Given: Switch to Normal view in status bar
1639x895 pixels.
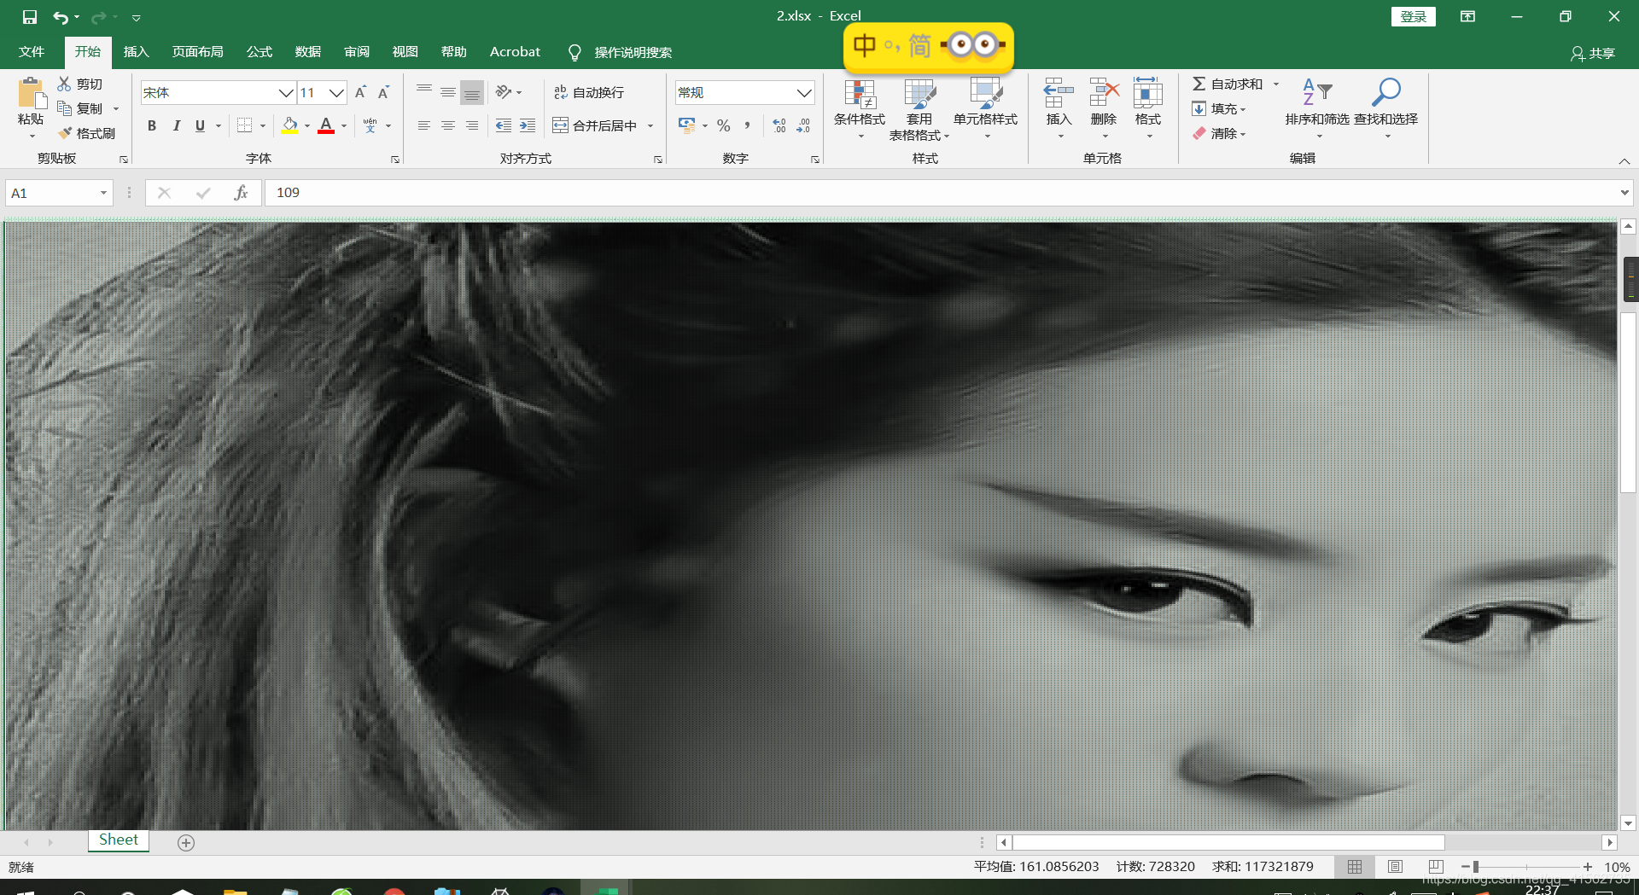Looking at the screenshot, I should point(1355,867).
